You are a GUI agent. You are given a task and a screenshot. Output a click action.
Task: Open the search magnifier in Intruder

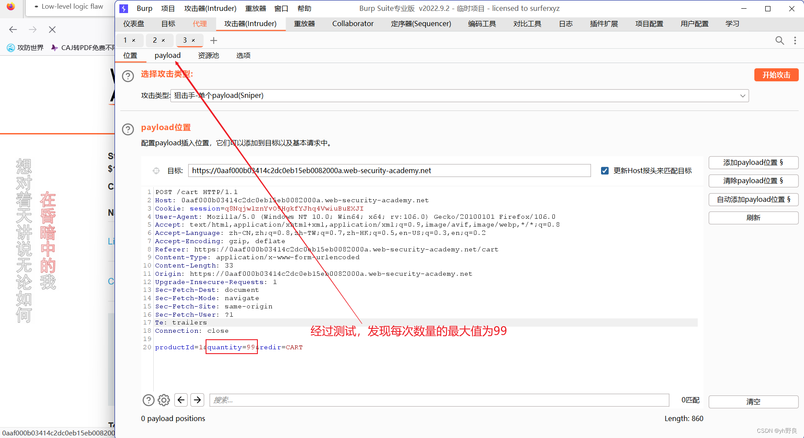pos(780,40)
